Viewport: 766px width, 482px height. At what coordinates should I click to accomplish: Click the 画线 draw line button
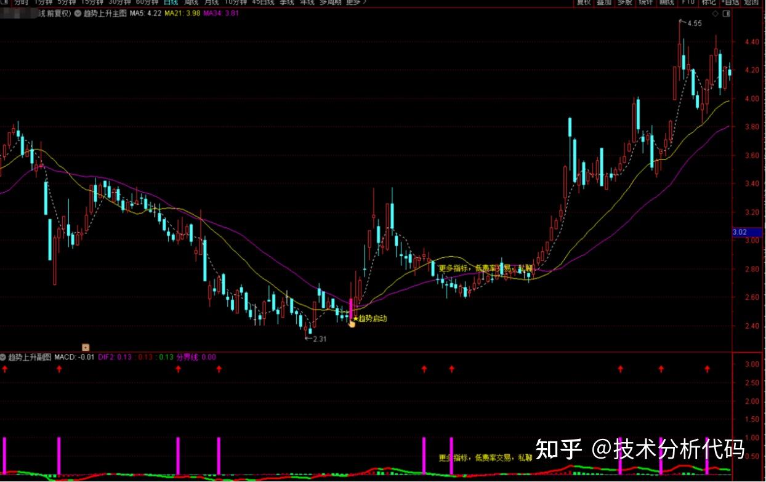[x=666, y=2]
